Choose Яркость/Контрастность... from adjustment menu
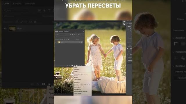The image size is (186, 104). click(81, 74)
